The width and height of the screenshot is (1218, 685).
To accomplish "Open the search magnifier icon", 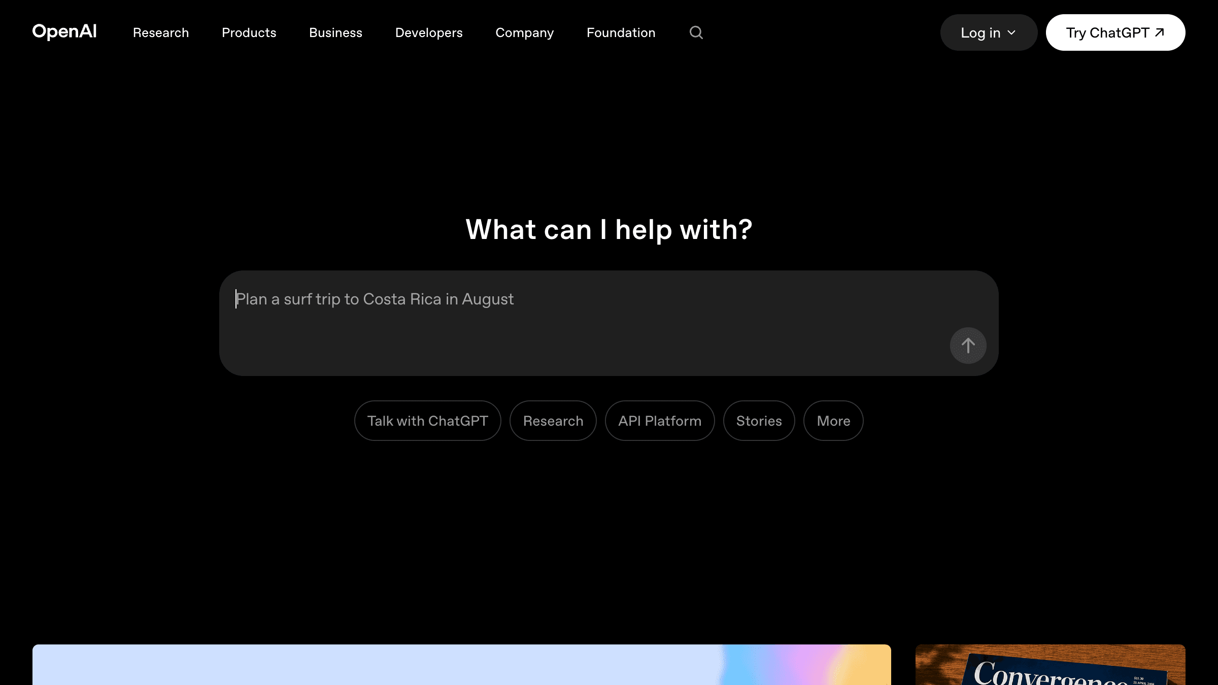I will tap(696, 32).
